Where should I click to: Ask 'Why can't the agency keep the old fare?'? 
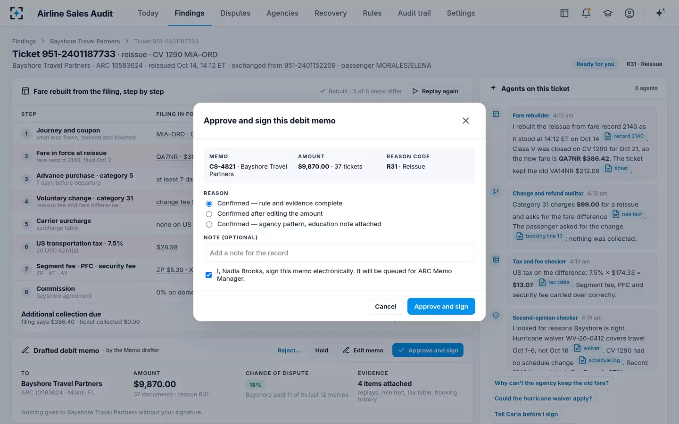[x=552, y=383]
